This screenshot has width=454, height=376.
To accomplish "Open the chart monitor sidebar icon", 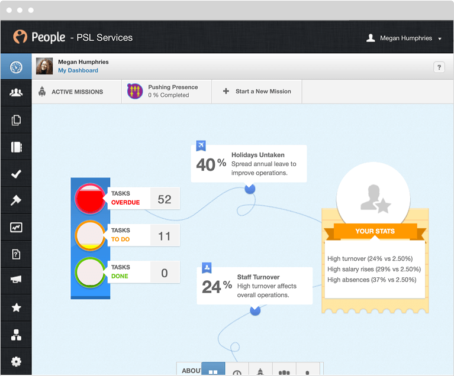I will (x=16, y=228).
